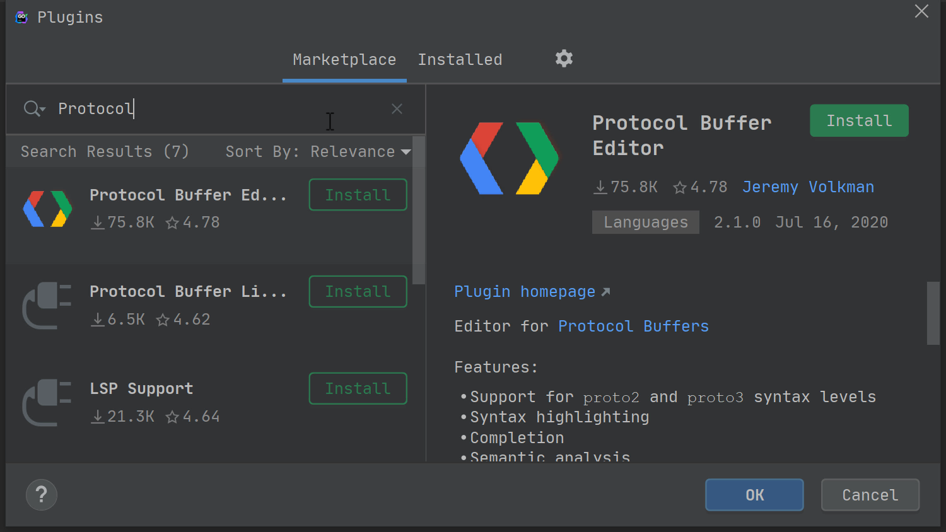Follow the Protocol Buffers hyperlink
Viewport: 946px width, 532px height.
[x=633, y=327]
